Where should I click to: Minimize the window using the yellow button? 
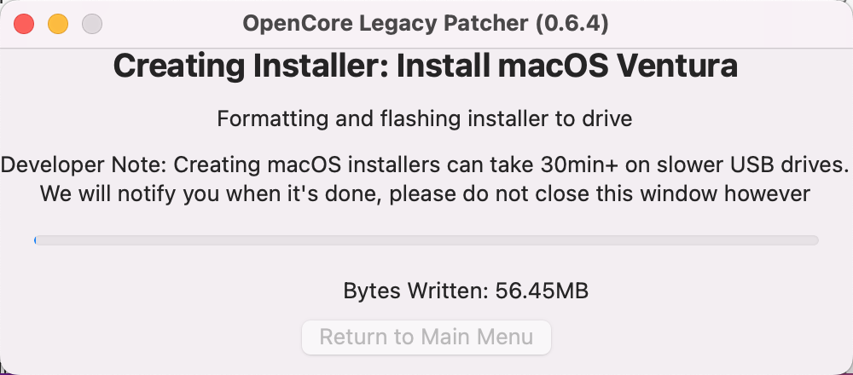[x=58, y=24]
